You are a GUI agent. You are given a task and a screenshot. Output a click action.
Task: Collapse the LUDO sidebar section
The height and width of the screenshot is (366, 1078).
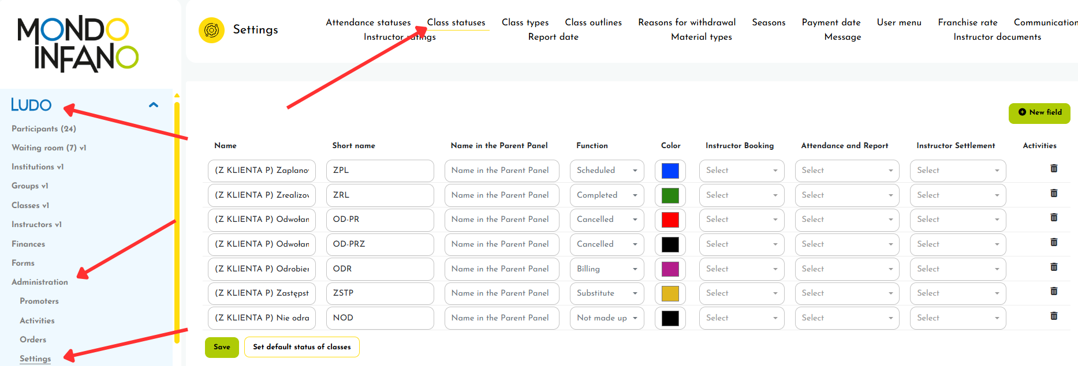(x=154, y=105)
